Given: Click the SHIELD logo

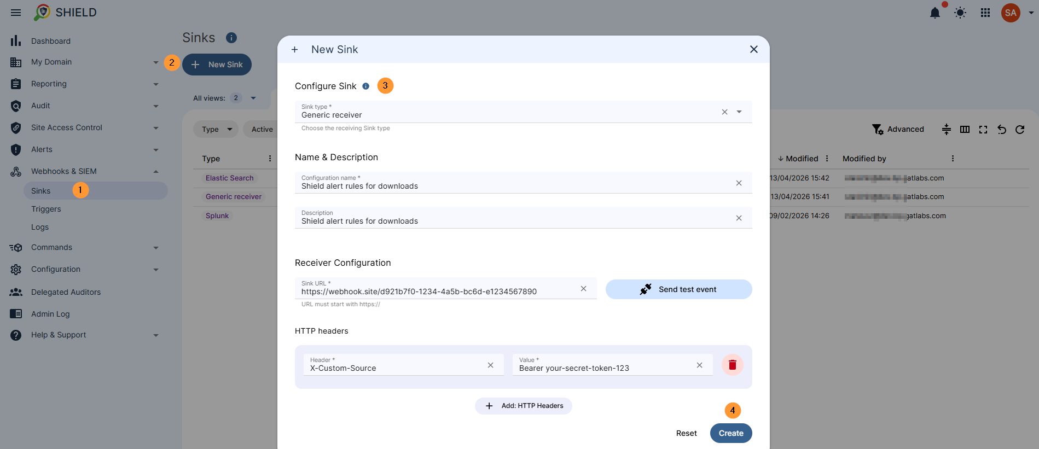Looking at the screenshot, I should tap(65, 13).
